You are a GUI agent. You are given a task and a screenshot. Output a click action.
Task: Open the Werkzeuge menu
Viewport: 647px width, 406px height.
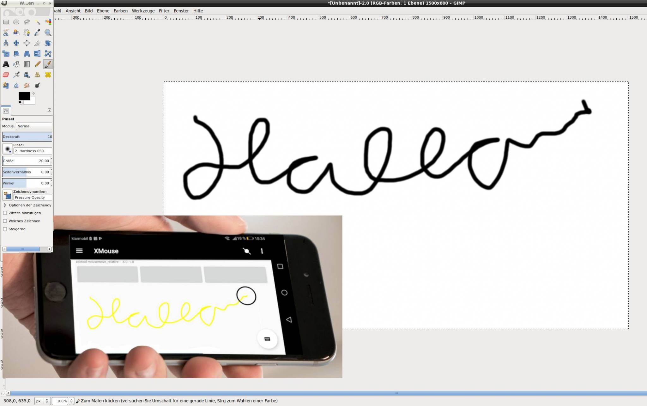[143, 11]
